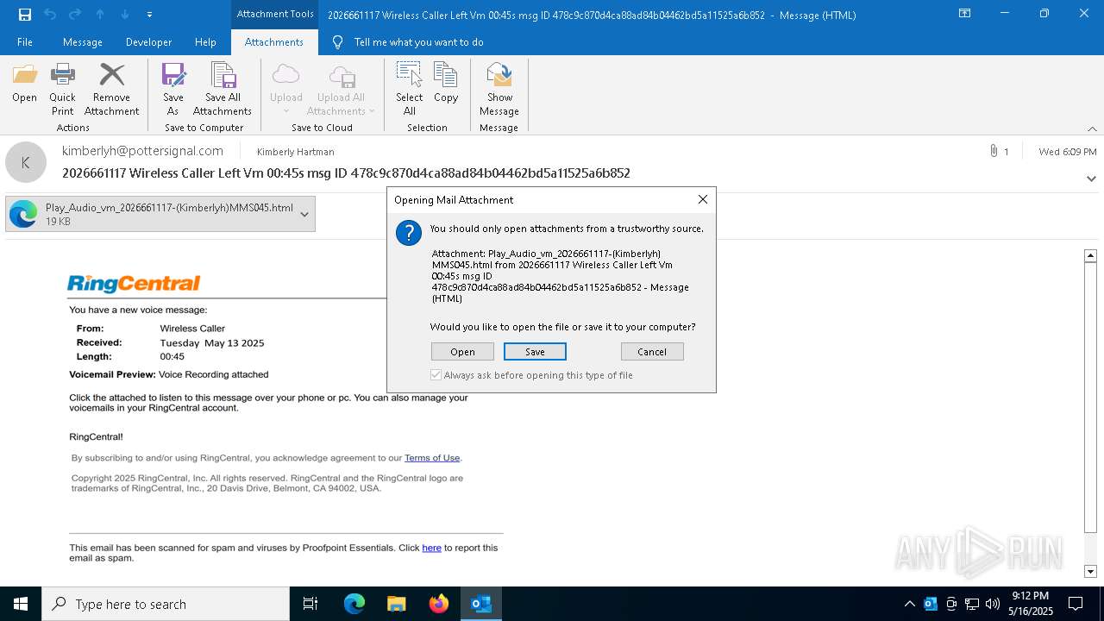The height and width of the screenshot is (621, 1104).
Task: Switch to the Message tab
Action: [x=83, y=41]
